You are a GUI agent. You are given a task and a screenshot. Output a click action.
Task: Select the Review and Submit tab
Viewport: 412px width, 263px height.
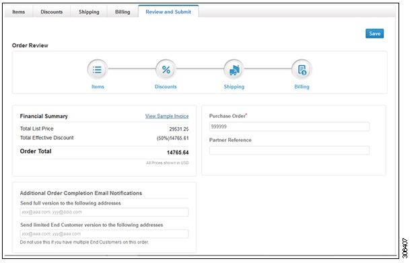[168, 12]
